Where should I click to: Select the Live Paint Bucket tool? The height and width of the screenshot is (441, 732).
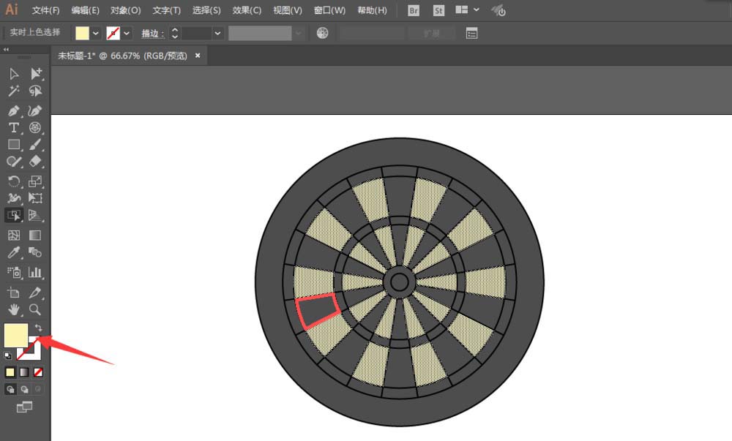coord(14,215)
